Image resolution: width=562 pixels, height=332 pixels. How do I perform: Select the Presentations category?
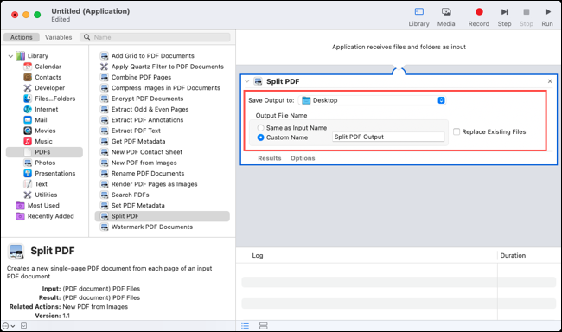coord(54,173)
